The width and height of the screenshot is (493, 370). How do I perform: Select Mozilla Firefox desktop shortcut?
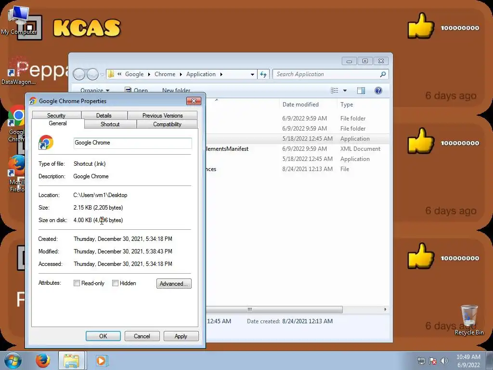tap(17, 173)
